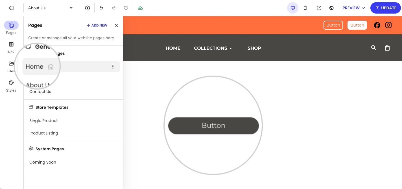Click the globe site language icon
The width and height of the screenshot is (402, 189).
coord(332,8)
